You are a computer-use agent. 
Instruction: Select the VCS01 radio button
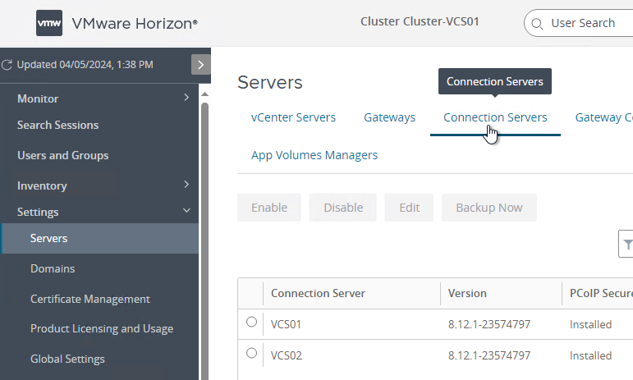coord(251,323)
